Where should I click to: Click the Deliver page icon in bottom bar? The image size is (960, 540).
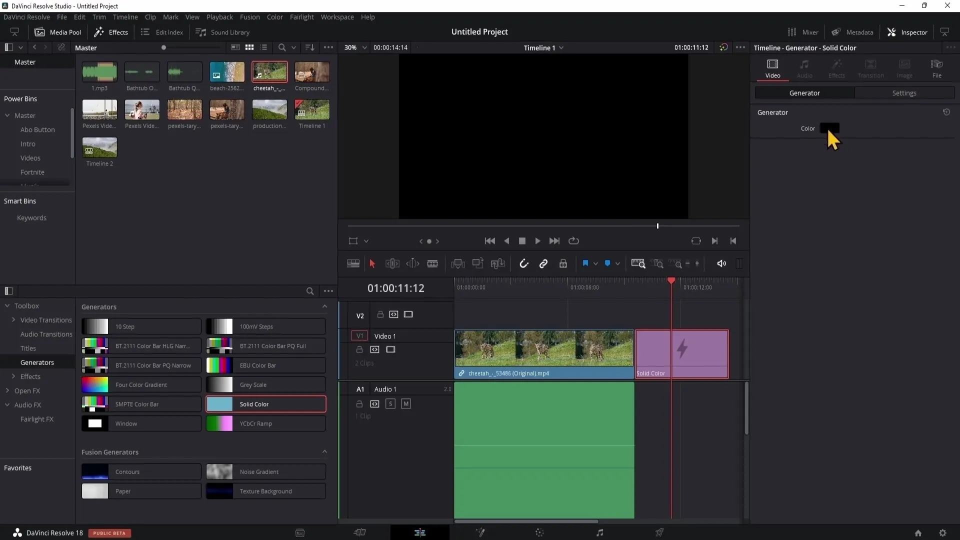pyautogui.click(x=659, y=532)
